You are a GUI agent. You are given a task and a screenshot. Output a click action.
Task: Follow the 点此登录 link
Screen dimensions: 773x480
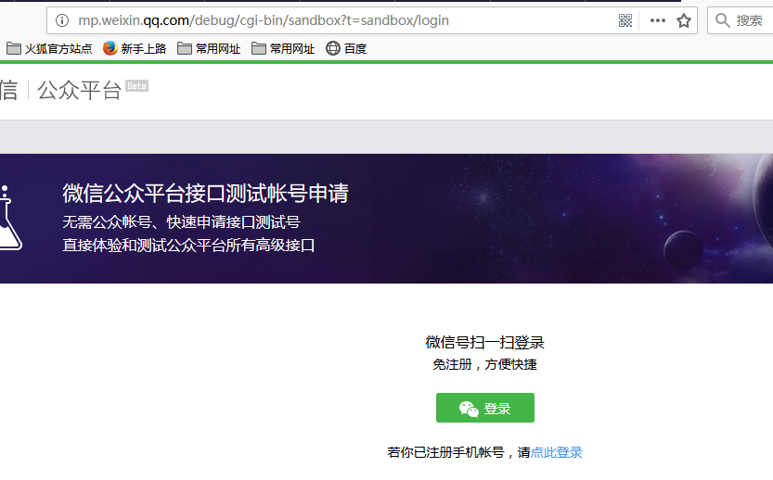(557, 452)
